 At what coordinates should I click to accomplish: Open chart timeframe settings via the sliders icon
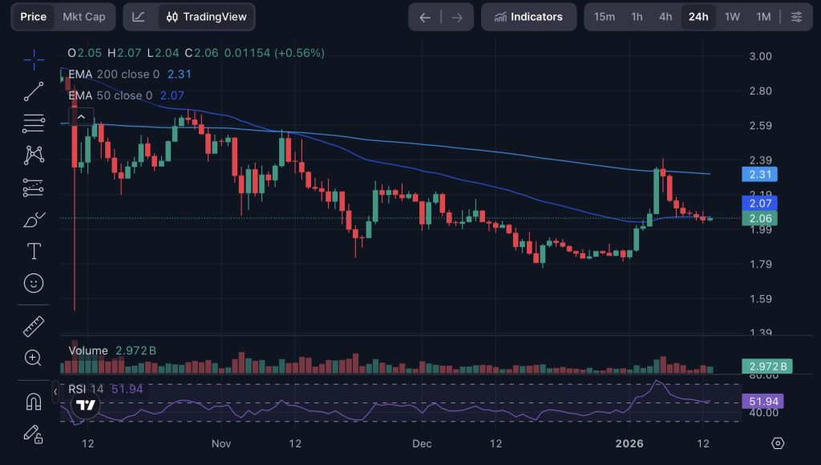coord(796,16)
